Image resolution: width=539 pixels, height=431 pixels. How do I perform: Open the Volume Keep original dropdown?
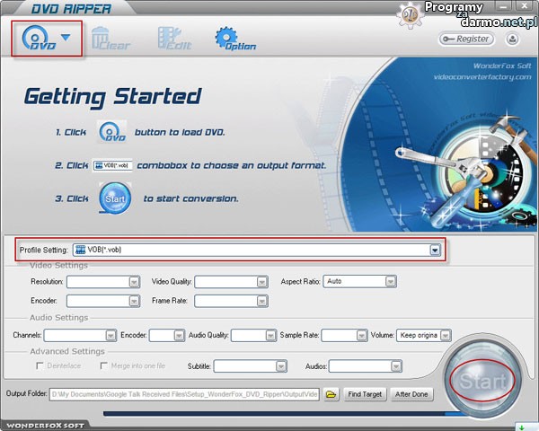444,335
